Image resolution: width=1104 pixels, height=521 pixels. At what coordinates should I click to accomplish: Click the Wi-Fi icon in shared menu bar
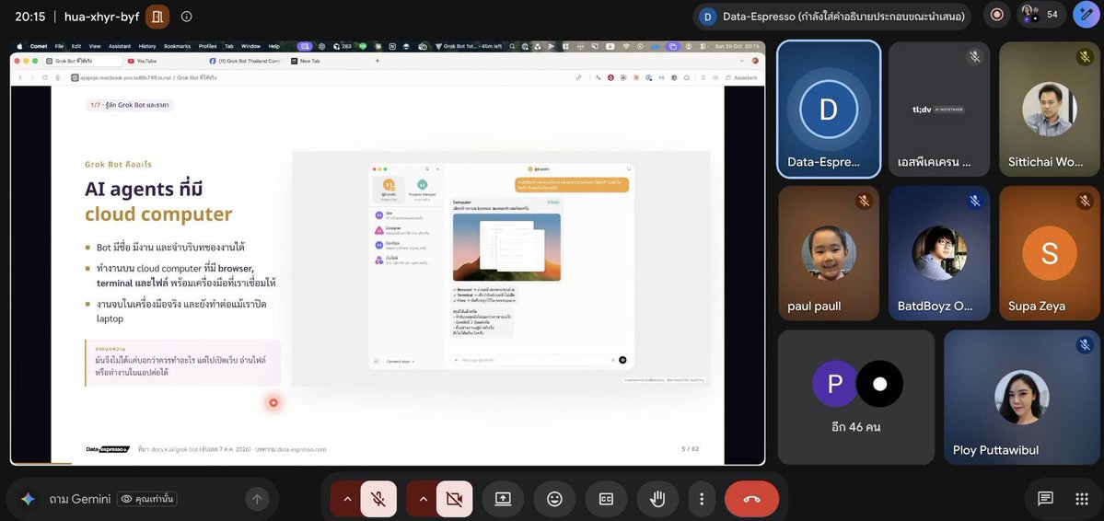[626, 46]
